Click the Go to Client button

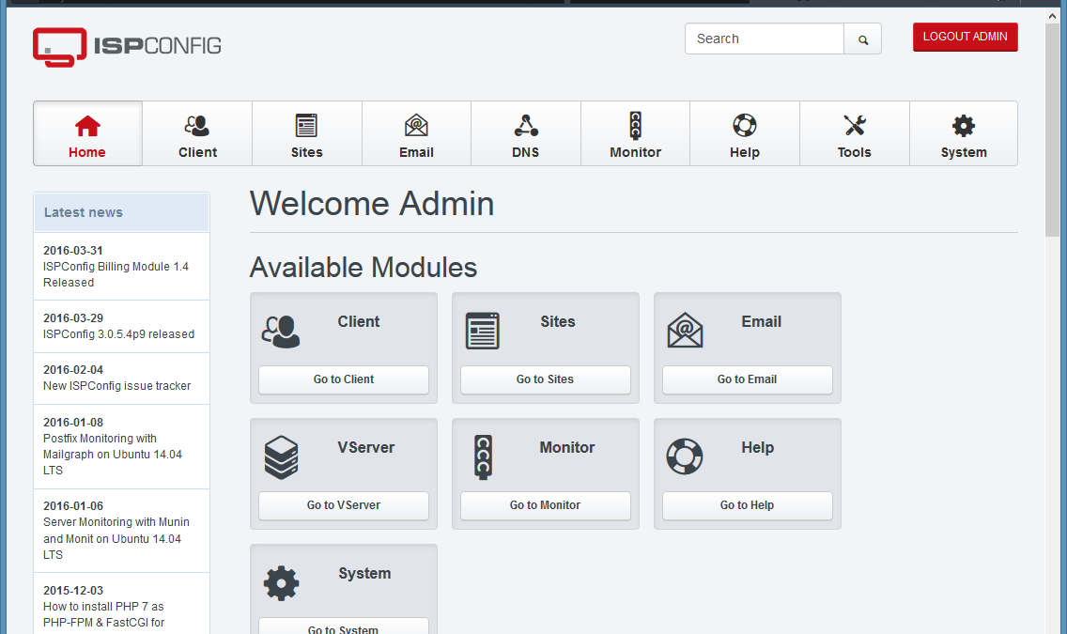point(344,379)
